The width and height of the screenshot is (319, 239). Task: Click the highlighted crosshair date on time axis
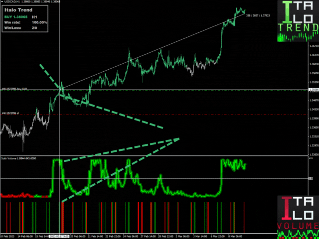(59, 236)
